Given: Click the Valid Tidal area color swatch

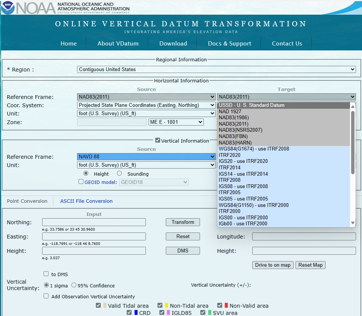Looking at the screenshot, I should click(x=105, y=305).
